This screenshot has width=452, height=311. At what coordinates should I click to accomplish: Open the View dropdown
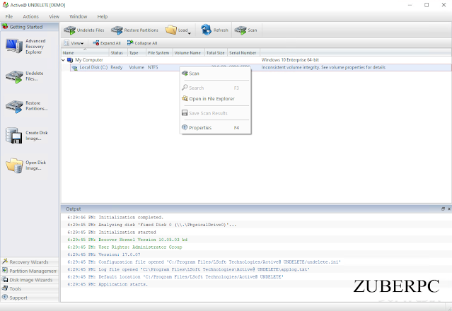(x=74, y=43)
